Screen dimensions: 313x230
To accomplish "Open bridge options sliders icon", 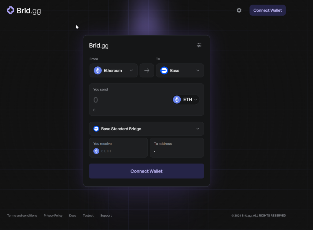I will pyautogui.click(x=199, y=45).
